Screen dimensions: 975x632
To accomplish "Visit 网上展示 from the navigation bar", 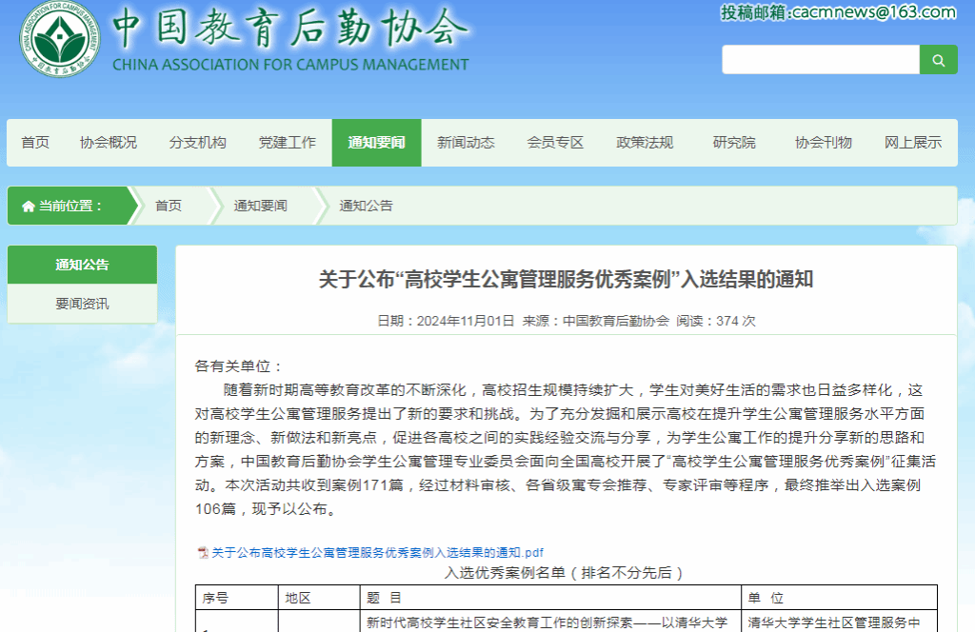I will tap(913, 143).
